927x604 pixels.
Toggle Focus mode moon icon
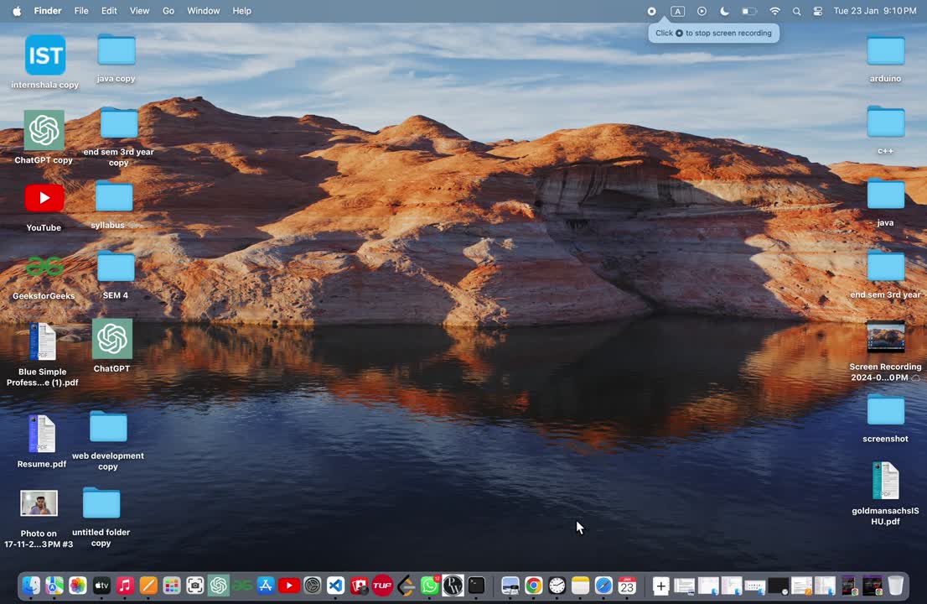[x=725, y=11]
